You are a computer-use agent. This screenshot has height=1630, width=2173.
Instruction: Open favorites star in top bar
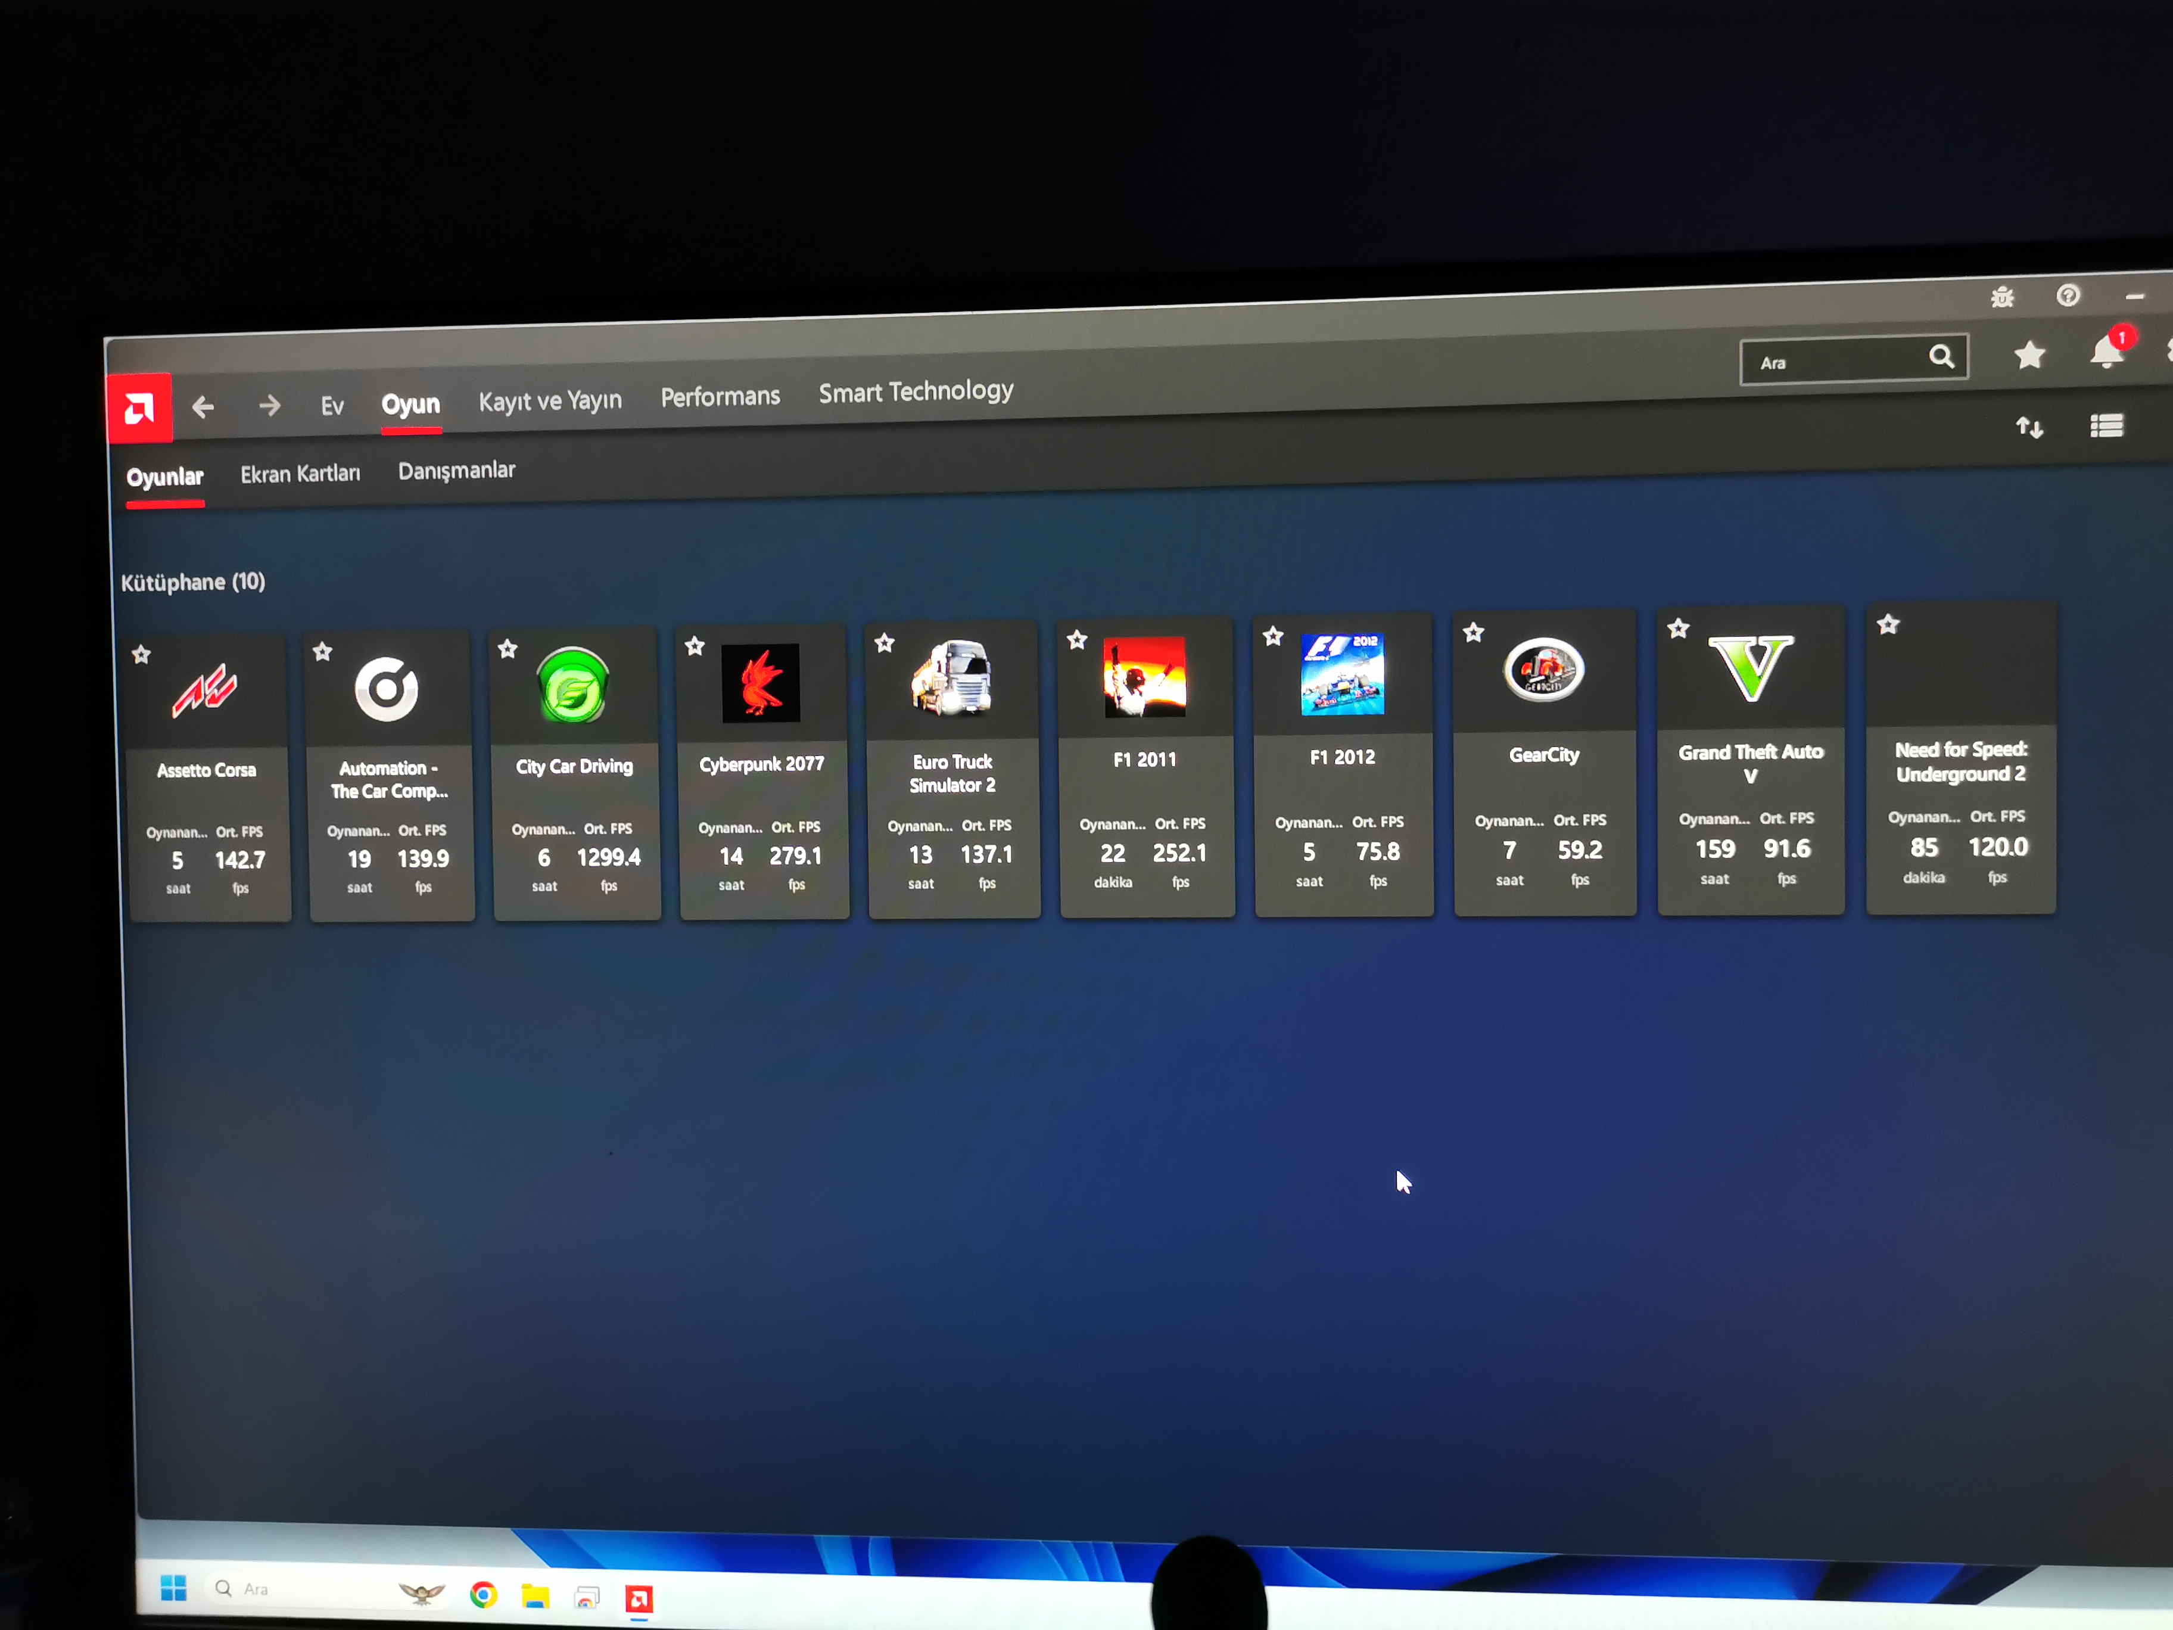pos(2029,354)
